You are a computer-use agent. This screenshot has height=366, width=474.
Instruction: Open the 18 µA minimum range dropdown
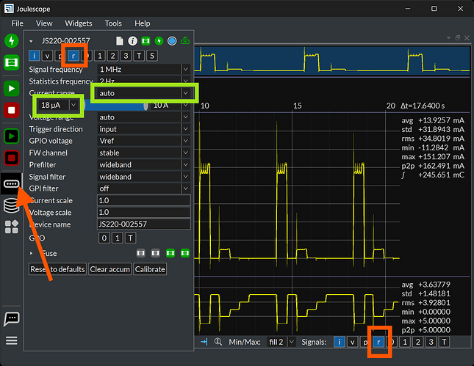[58, 105]
